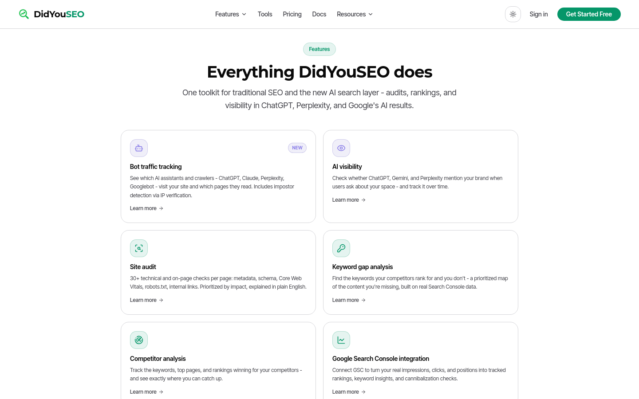Click the AI visibility eye icon

341,148
